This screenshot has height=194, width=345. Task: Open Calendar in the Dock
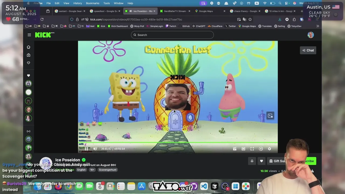coord(100,186)
